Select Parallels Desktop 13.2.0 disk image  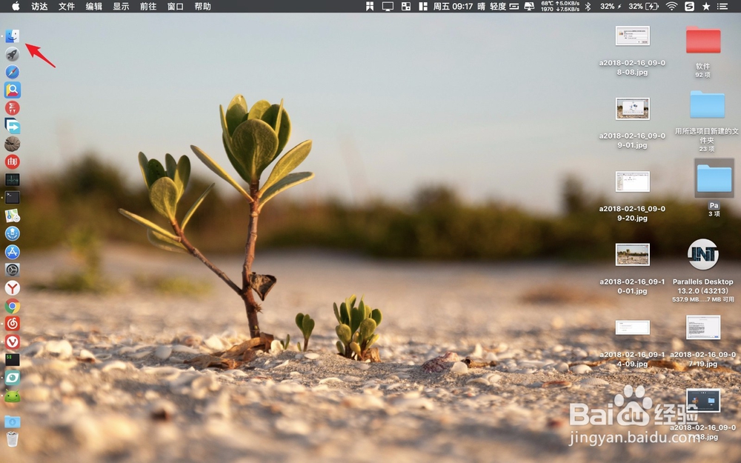703,254
